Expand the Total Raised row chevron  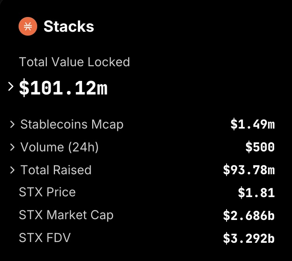click(x=12, y=170)
